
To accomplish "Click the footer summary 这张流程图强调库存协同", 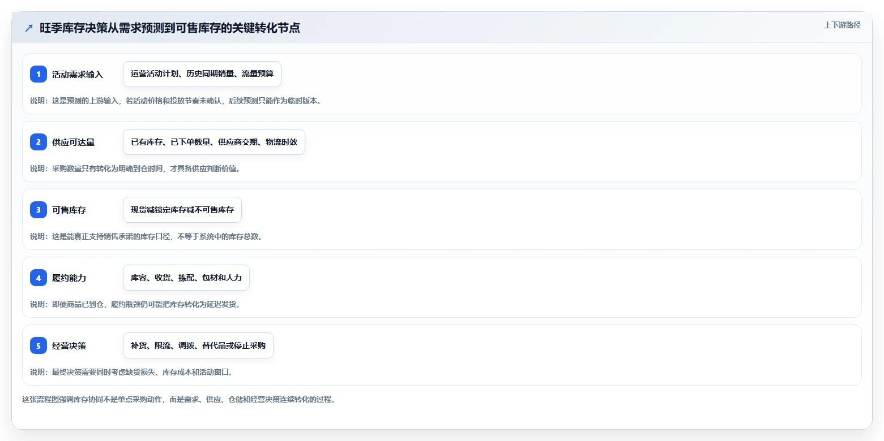I will (179, 399).
